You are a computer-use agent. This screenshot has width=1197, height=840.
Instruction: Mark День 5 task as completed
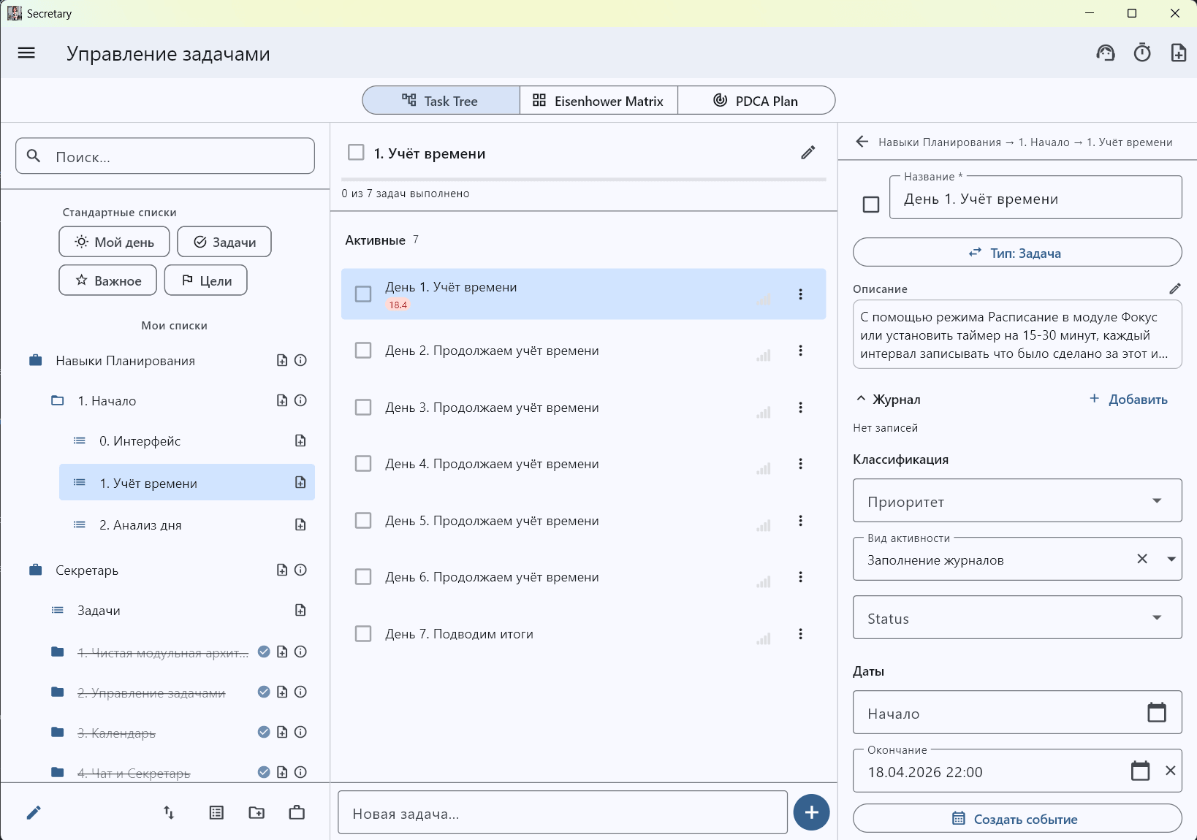[x=363, y=521]
